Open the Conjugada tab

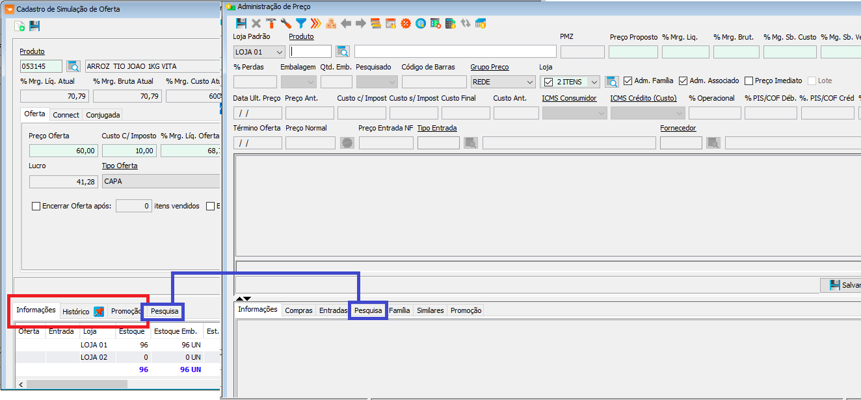[103, 115]
